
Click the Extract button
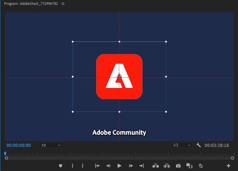tap(167, 166)
